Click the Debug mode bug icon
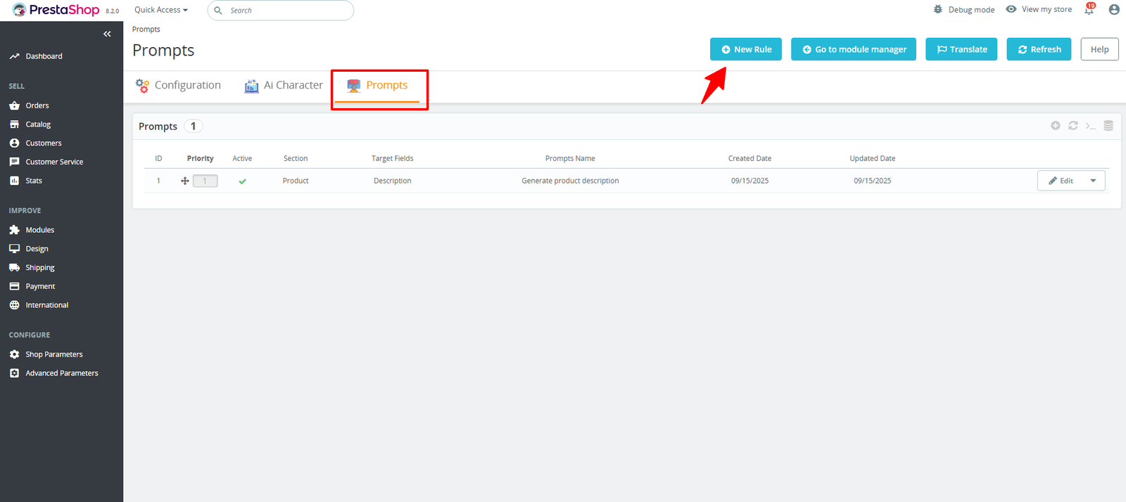Screen dimensions: 1126x502 (x=938, y=9)
